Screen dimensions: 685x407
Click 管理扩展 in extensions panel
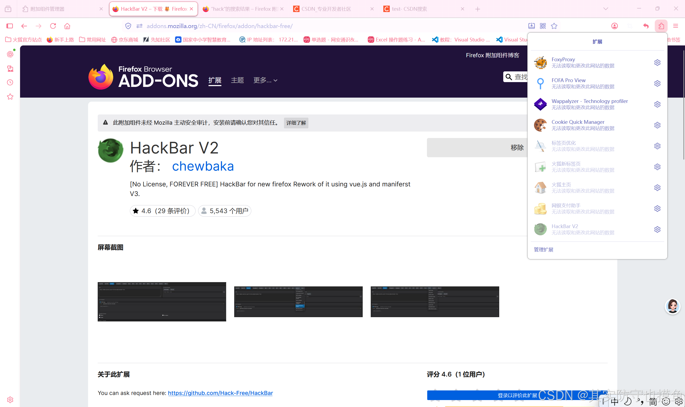point(543,249)
